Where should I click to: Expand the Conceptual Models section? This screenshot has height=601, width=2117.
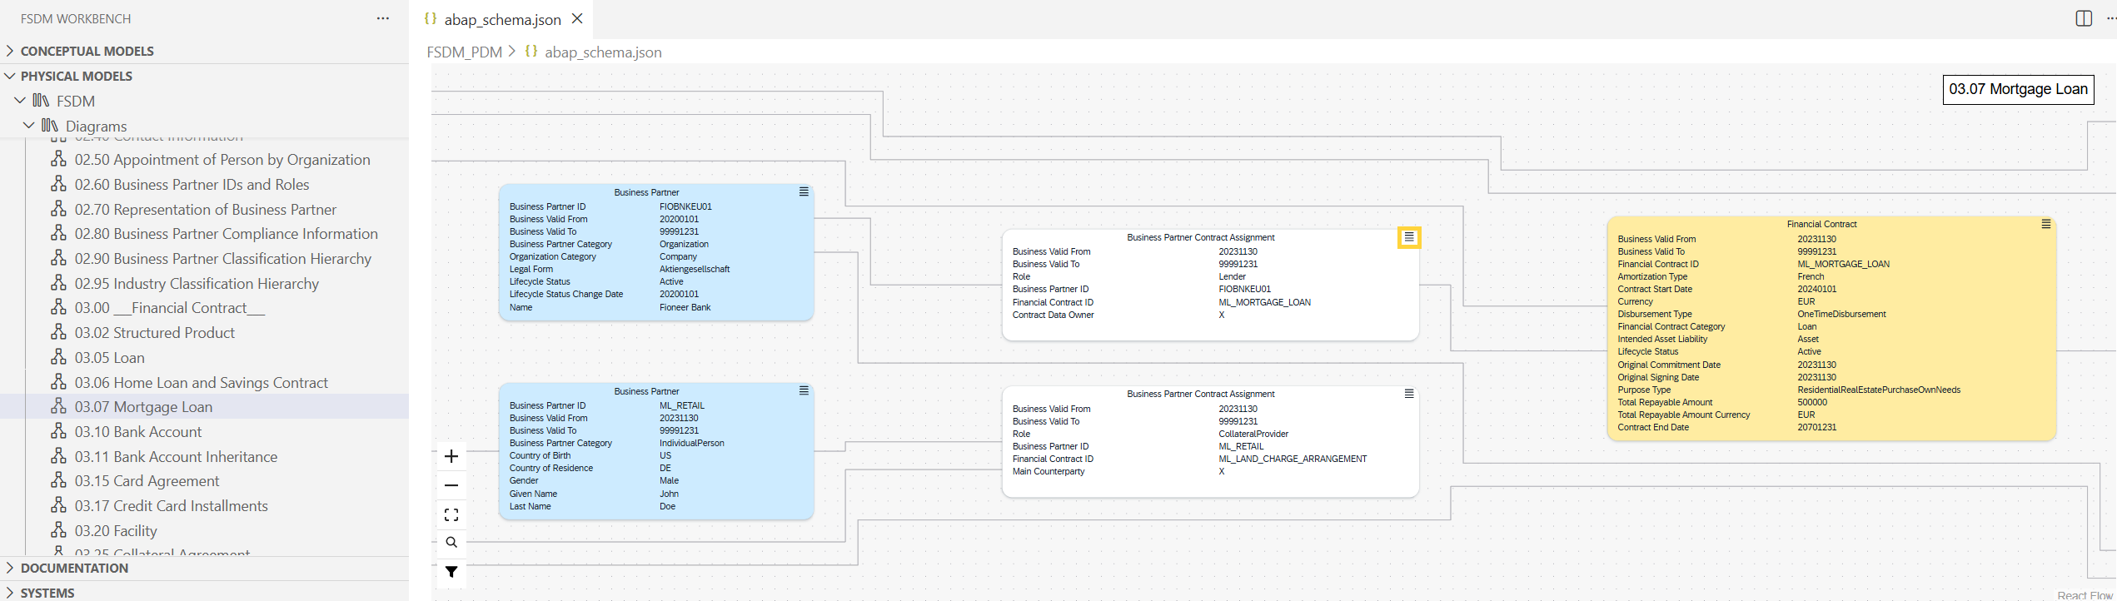(10, 51)
